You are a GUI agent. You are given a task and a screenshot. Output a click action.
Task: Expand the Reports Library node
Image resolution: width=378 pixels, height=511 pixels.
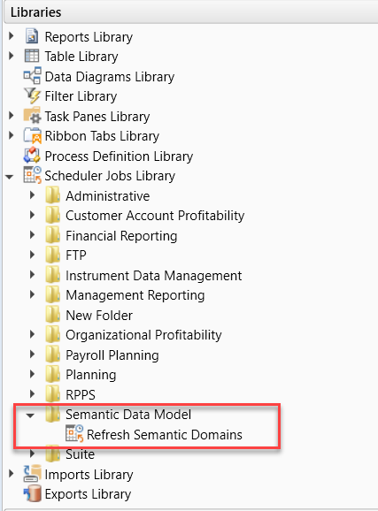[12, 36]
